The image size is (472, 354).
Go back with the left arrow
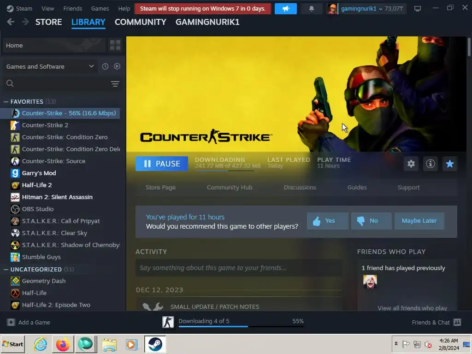11,22
